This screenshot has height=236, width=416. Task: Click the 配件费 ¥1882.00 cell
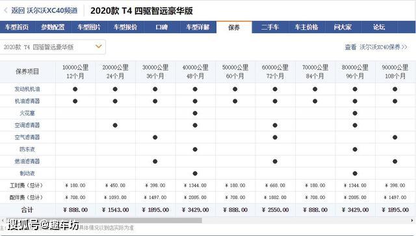275,197
